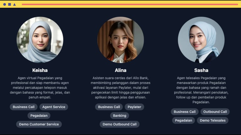The height and width of the screenshot is (135, 241).
Task: Open the Sasha agent name heading
Action: pyautogui.click(x=201, y=70)
